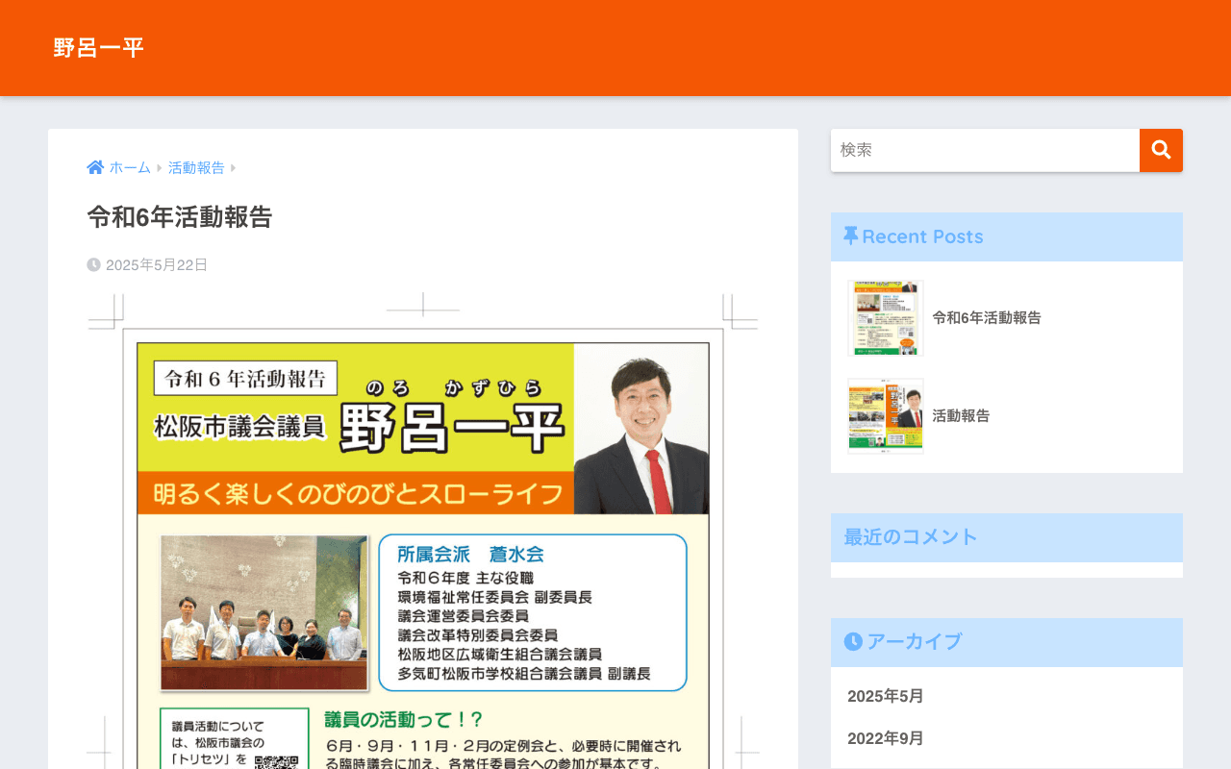Open the 令和6年活動報告 recent post thumbnail
Viewport: 1231px width, 769px height.
(886, 318)
